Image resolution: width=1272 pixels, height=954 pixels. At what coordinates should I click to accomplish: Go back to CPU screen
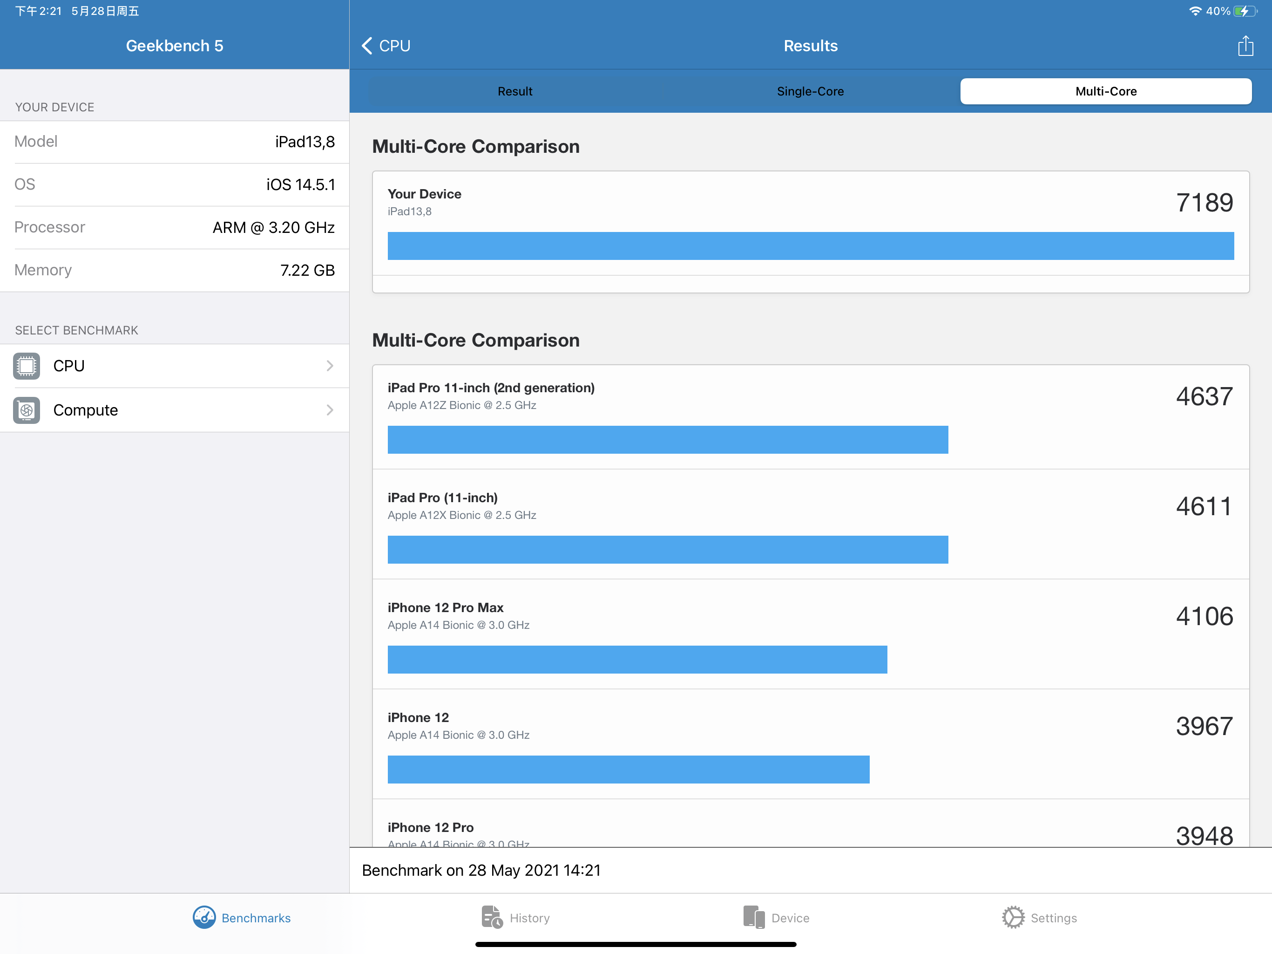[386, 46]
